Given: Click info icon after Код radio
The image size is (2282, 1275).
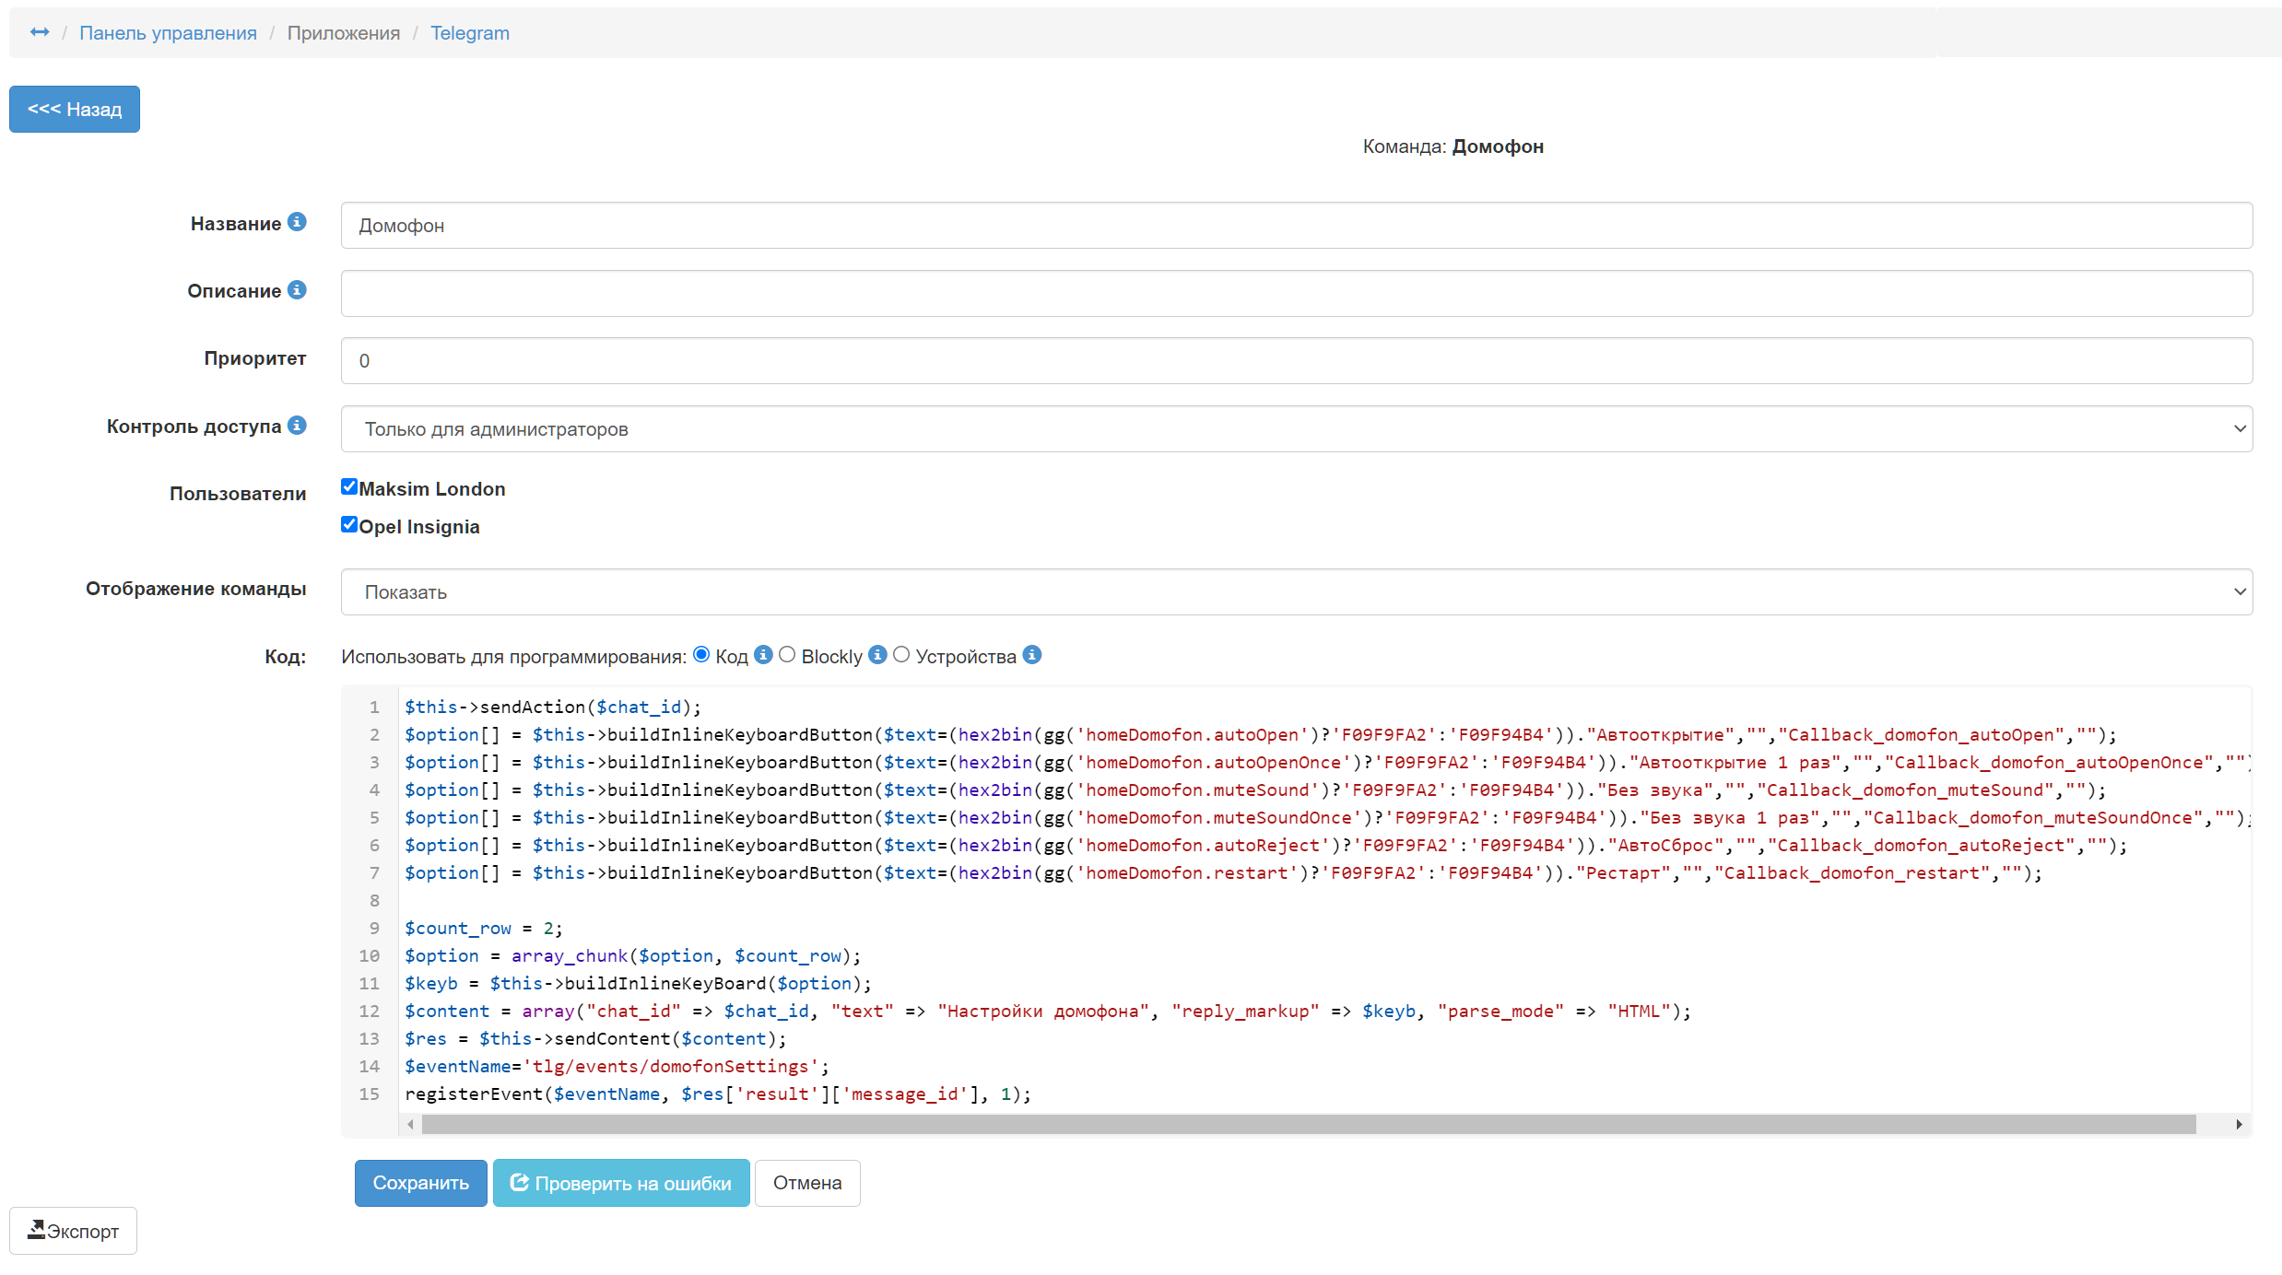Looking at the screenshot, I should (763, 654).
